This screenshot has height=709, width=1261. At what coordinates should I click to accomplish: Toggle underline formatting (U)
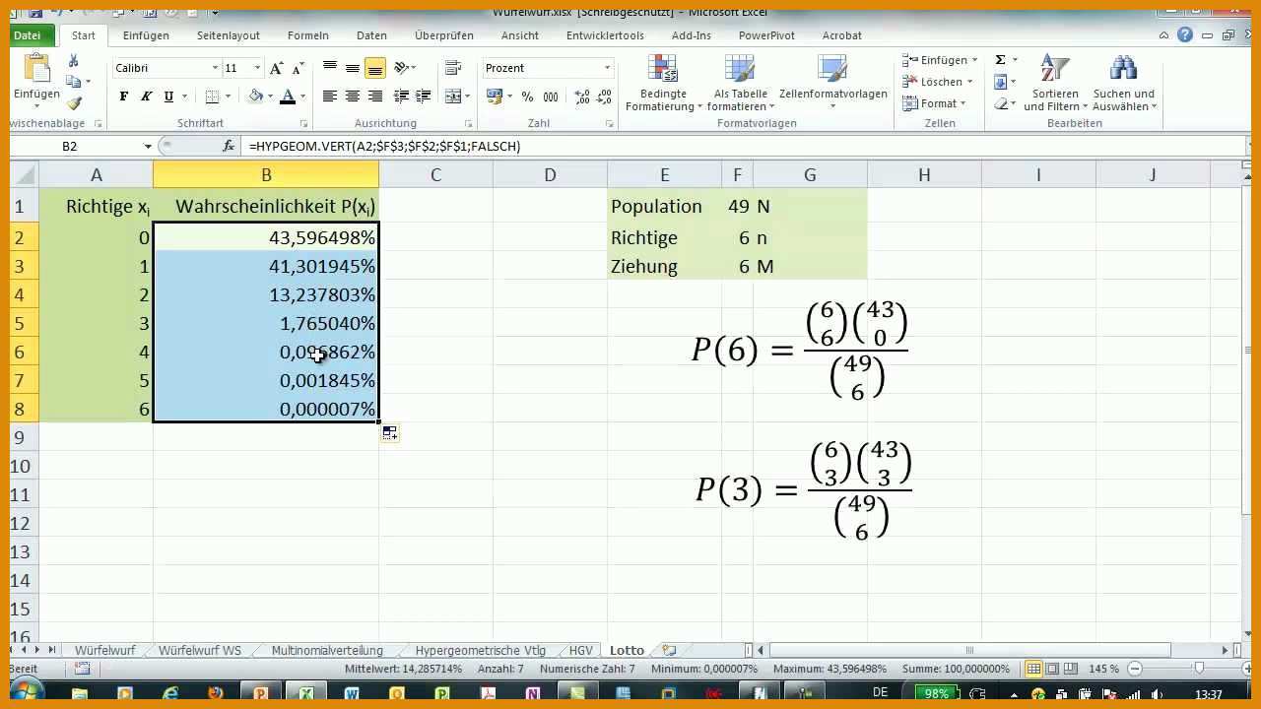pos(168,97)
